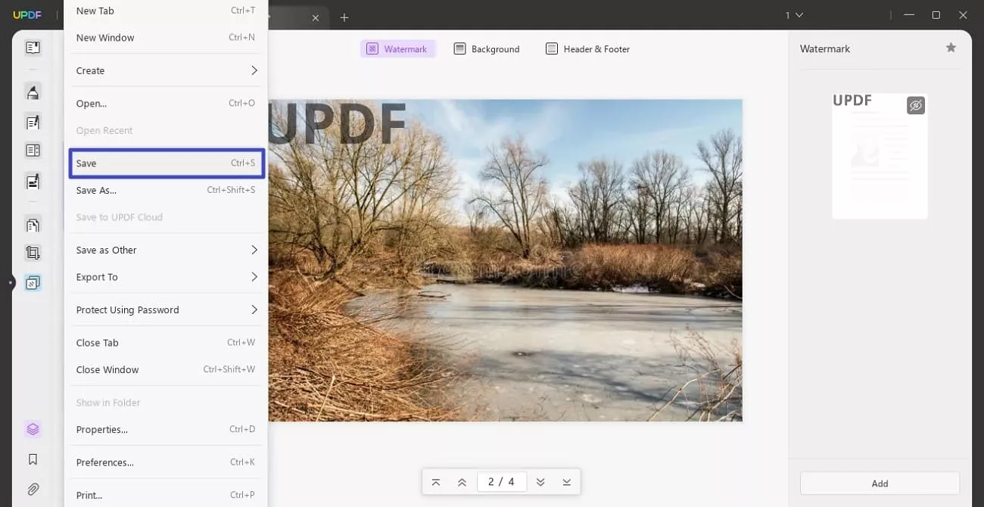The image size is (984, 507).
Task: Go to the first page
Action: pos(436,482)
